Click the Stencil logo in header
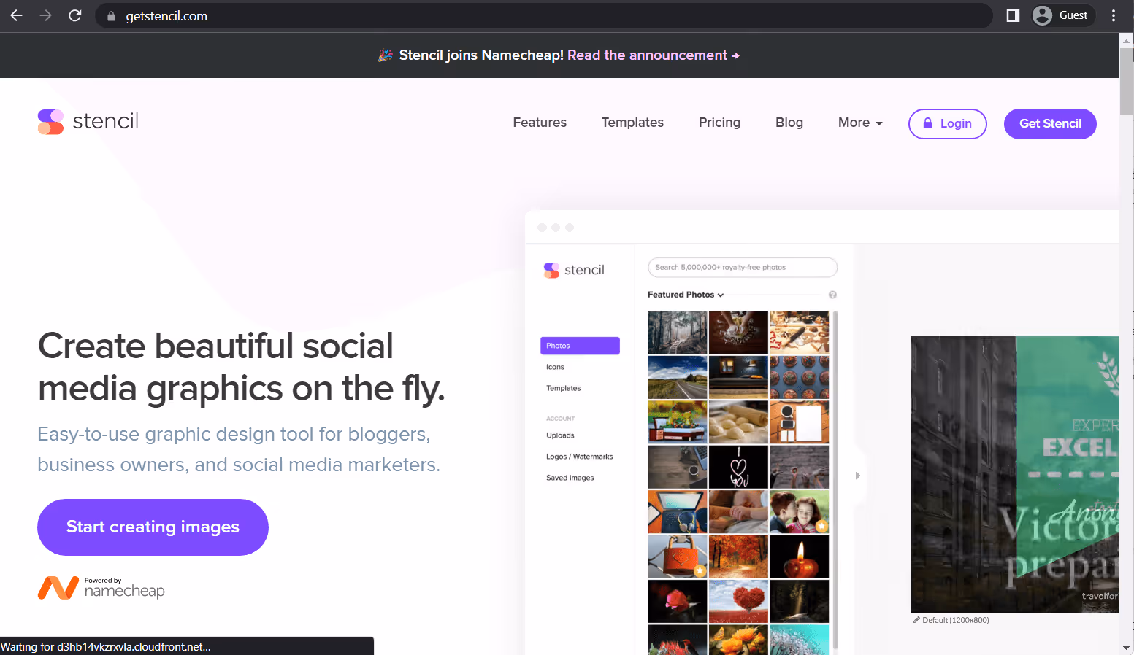 click(88, 122)
